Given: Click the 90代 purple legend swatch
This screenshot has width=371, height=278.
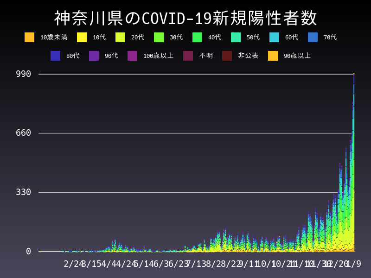Looking at the screenshot, I should coord(94,56).
